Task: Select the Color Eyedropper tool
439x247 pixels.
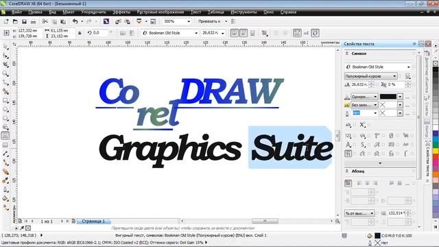Action: (5, 180)
